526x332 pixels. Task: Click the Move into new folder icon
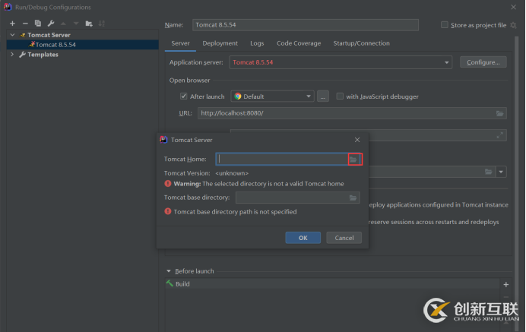[89, 24]
